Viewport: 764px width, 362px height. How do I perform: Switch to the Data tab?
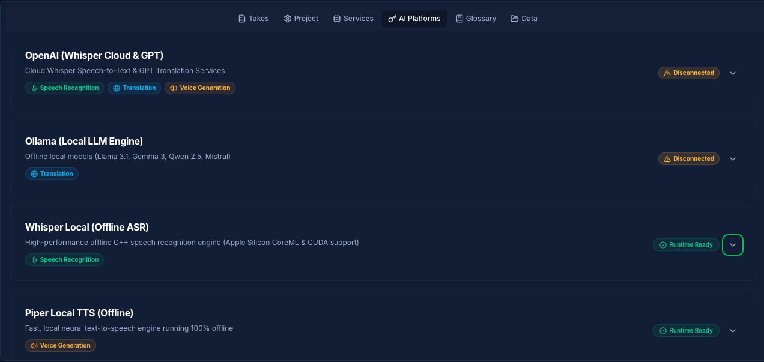[x=524, y=19]
